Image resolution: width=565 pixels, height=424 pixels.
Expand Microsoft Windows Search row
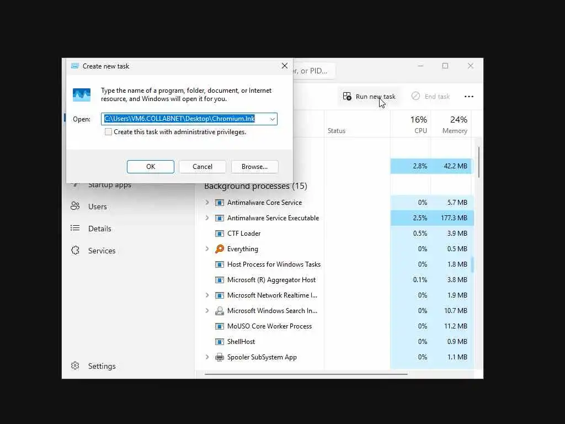tap(207, 310)
